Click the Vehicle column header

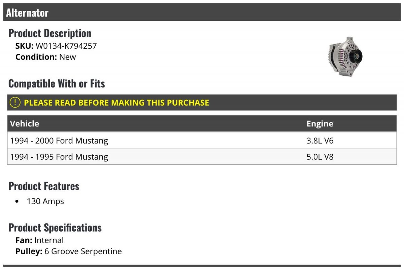click(x=25, y=123)
